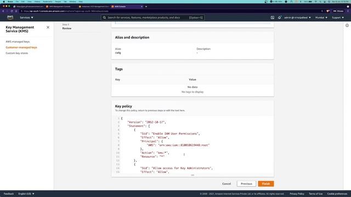351x197 pixels.
Task: Click the 'Alias and description' heading
Action: [x=132, y=37]
